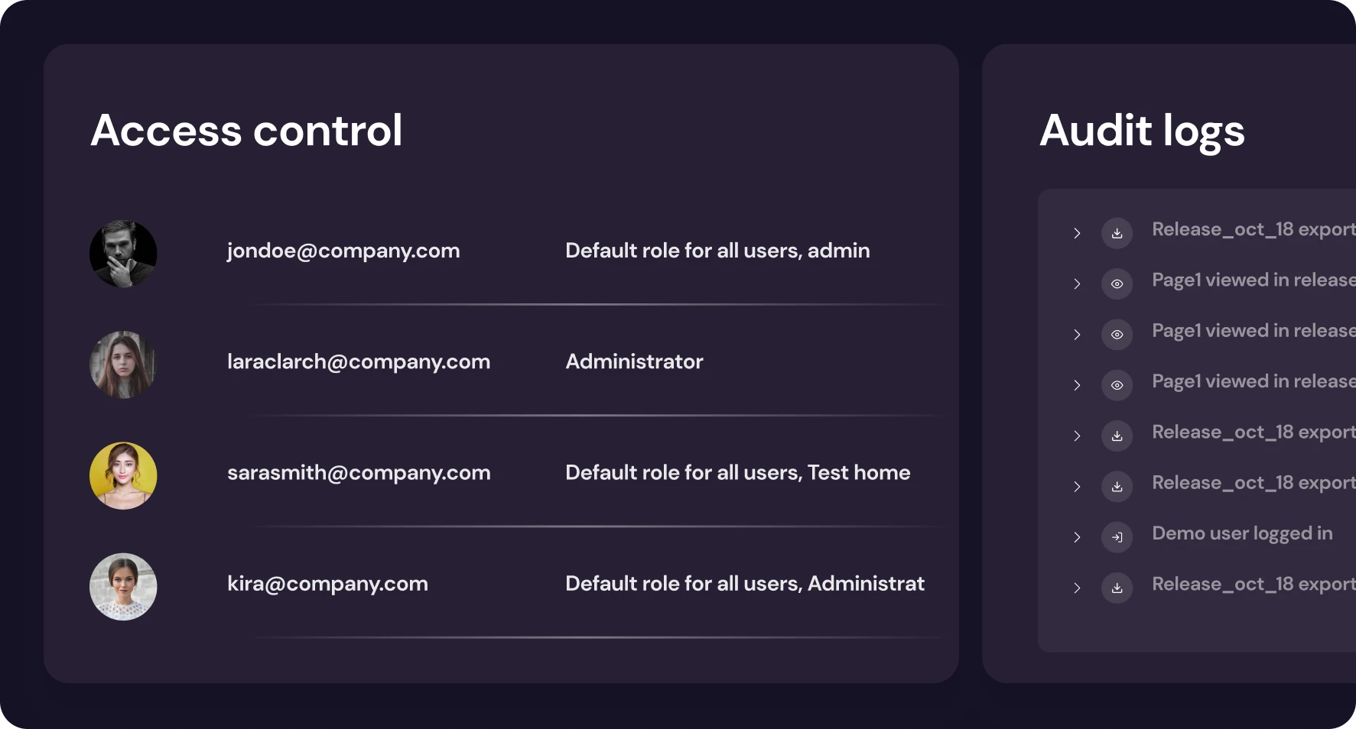Click the download icon on the last Release_oct_18 export entry
The width and height of the screenshot is (1356, 729).
point(1117,588)
